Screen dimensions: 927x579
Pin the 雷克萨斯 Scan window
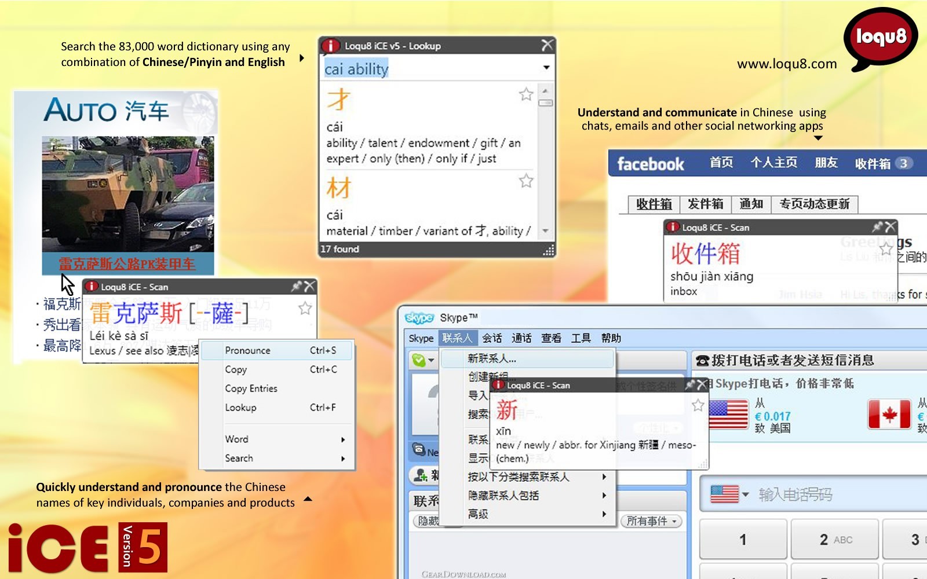[x=297, y=286]
